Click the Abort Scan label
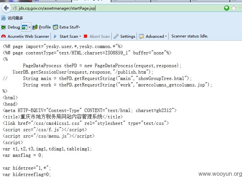The image size is (242, 177). pyautogui.click(x=100, y=36)
